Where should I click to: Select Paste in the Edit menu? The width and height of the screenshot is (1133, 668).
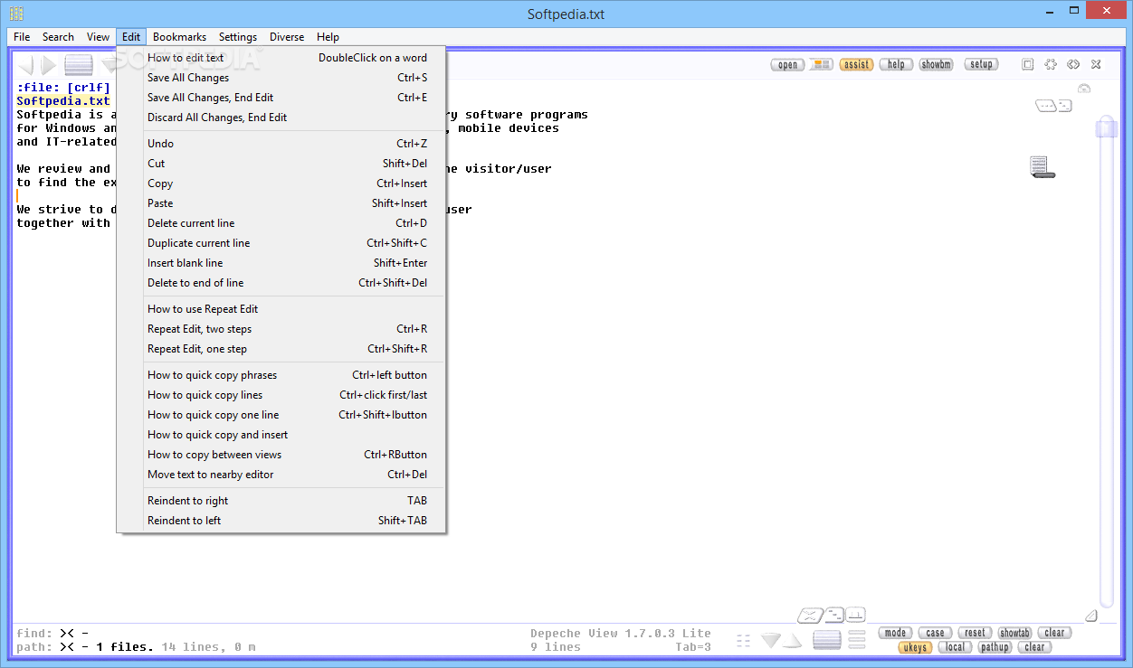tap(281, 203)
